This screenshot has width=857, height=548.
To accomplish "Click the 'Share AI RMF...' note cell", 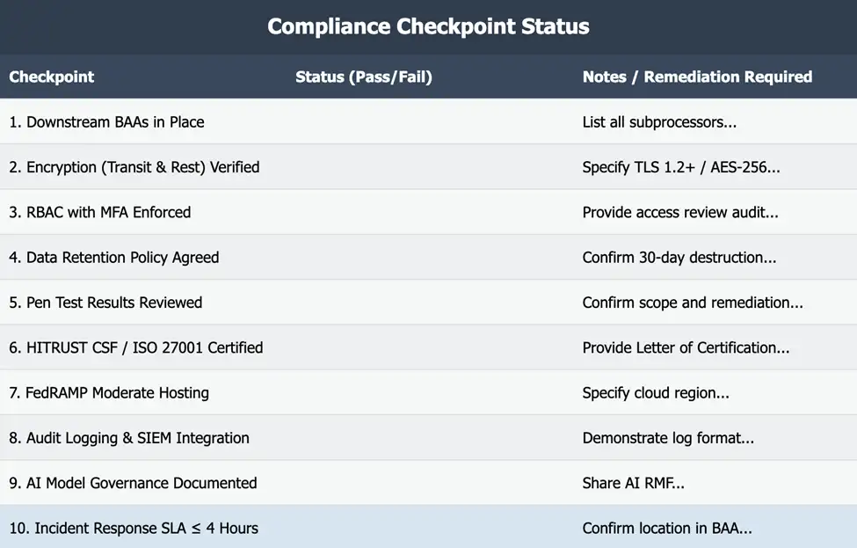I will coord(633,483).
